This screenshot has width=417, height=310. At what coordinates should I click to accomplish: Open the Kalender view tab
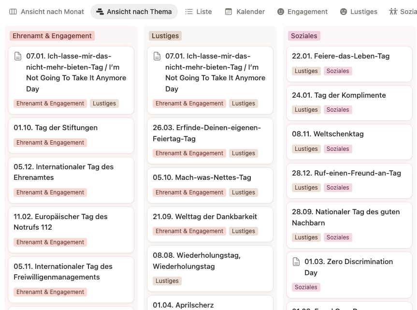click(250, 12)
